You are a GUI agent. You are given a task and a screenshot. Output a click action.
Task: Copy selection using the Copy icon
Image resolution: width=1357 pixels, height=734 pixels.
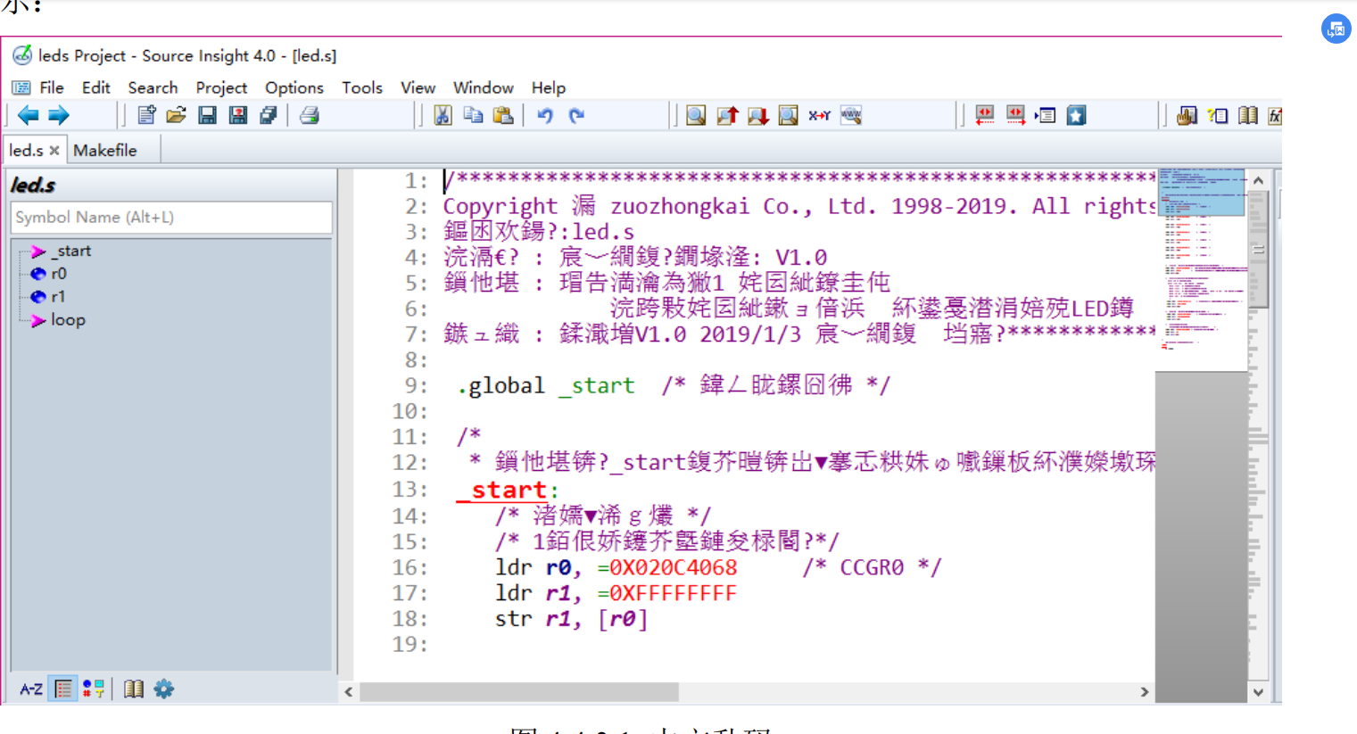[x=473, y=115]
